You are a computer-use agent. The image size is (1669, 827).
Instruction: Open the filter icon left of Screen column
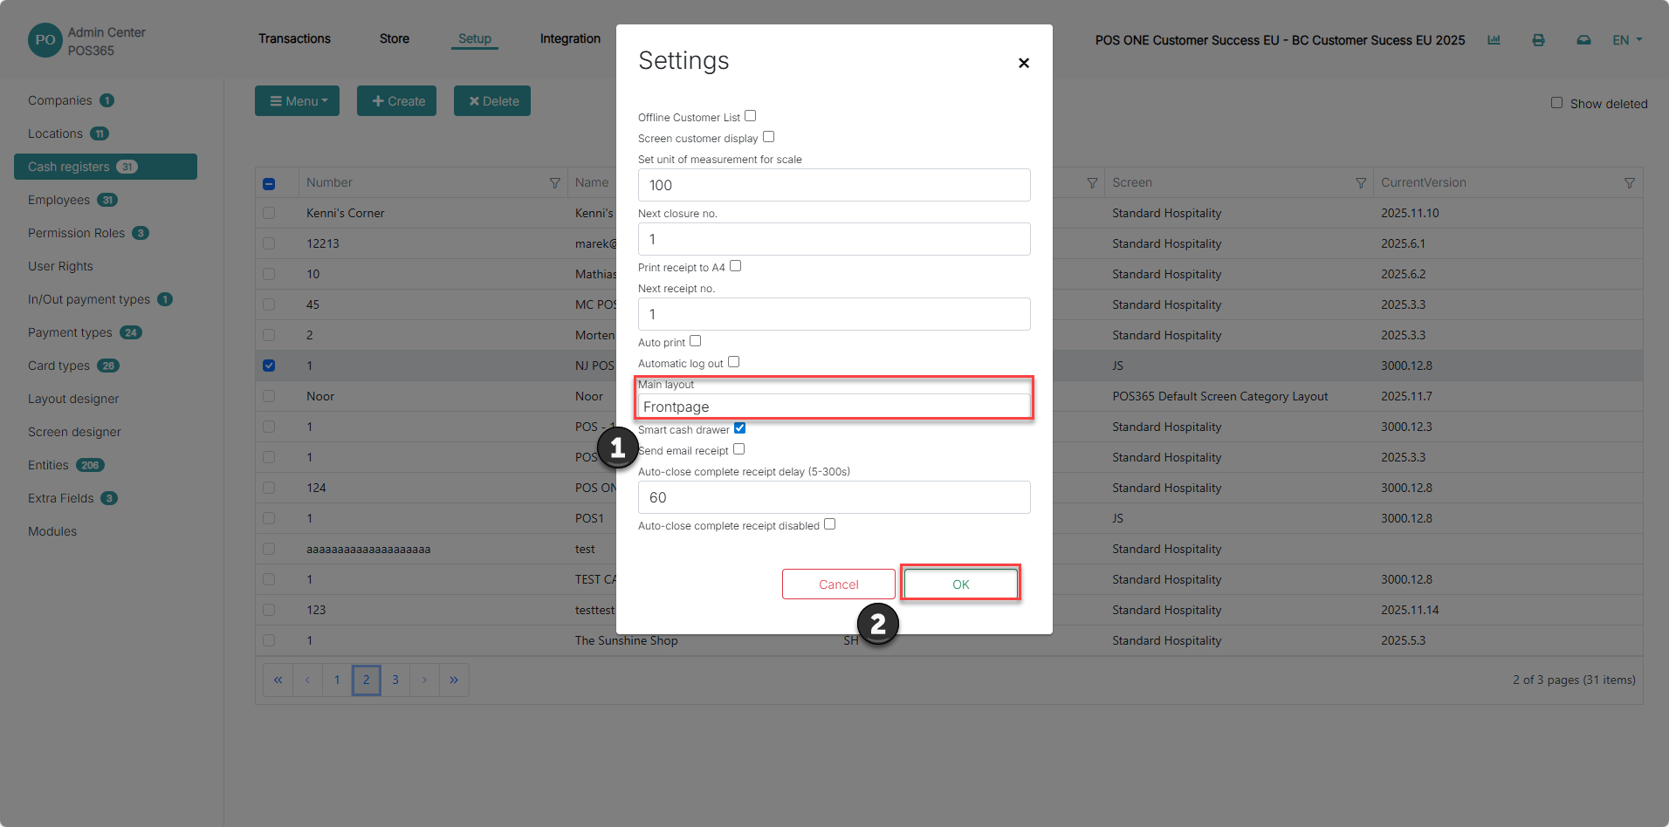click(1092, 183)
